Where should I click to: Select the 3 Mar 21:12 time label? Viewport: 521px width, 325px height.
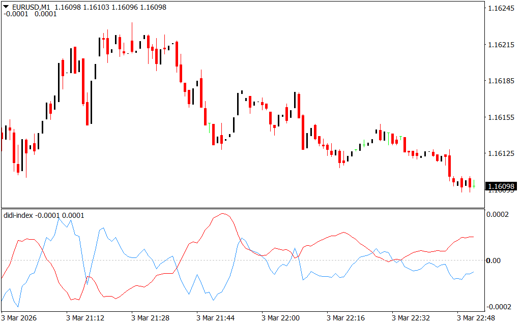(x=85, y=318)
